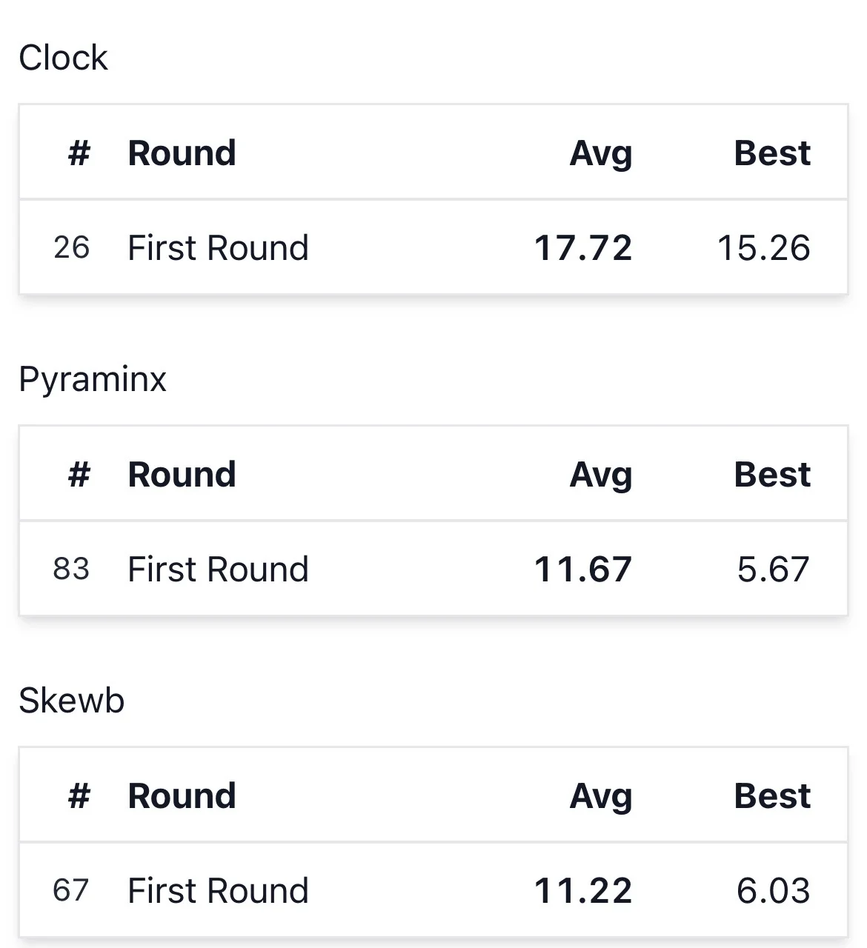Select the Pyraminx best time 5.67

pos(774,570)
